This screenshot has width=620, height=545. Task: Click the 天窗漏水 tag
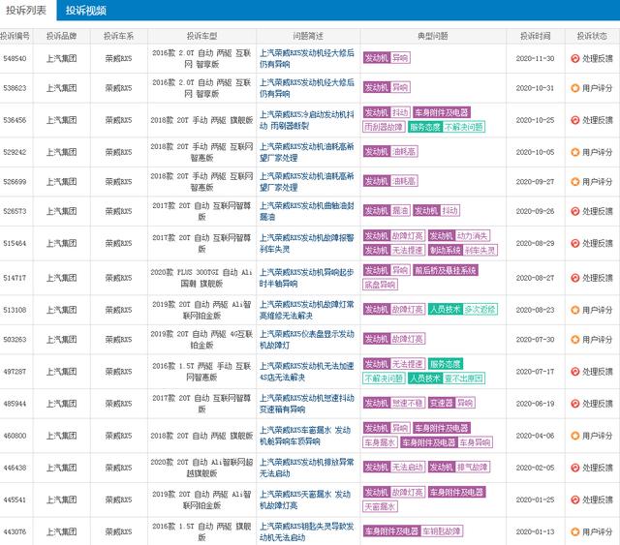point(380,506)
